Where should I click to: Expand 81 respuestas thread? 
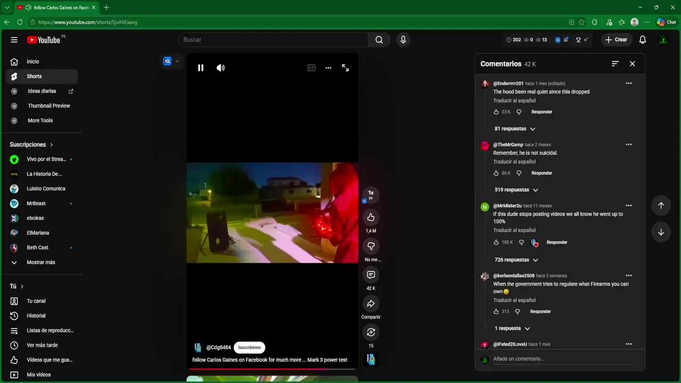click(x=515, y=129)
